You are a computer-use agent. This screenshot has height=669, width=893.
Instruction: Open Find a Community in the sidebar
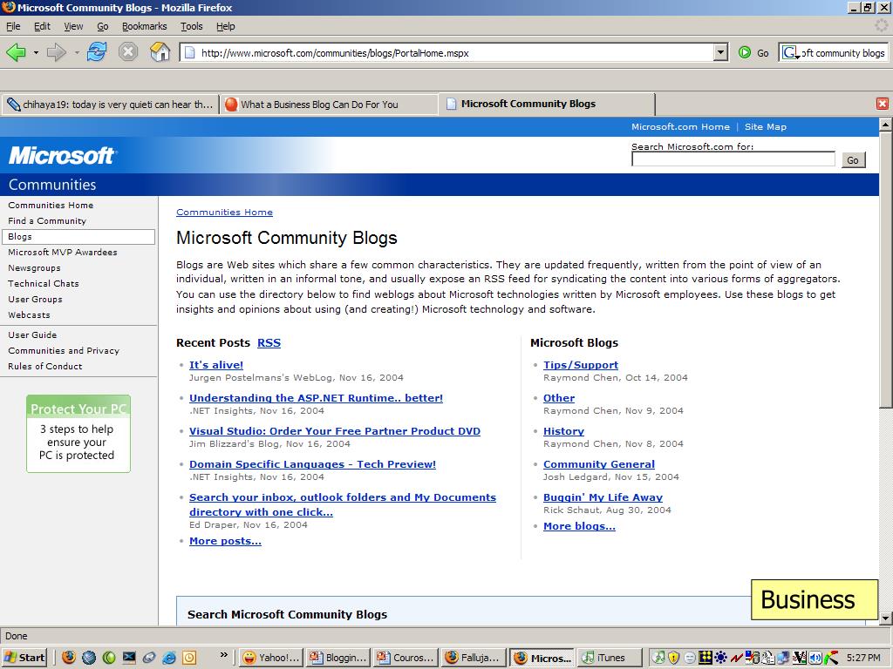47,220
